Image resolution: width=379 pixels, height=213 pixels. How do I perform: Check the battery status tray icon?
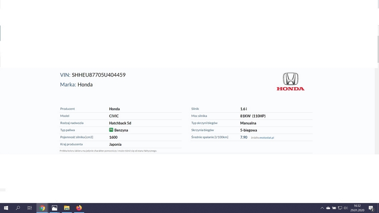pyautogui.click(x=334, y=208)
